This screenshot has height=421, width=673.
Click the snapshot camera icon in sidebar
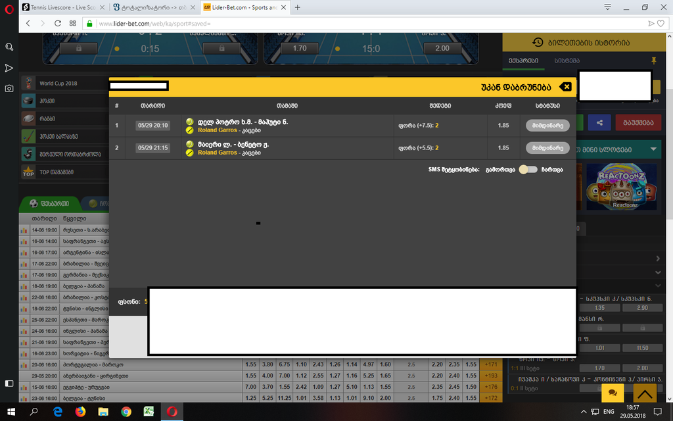(9, 89)
